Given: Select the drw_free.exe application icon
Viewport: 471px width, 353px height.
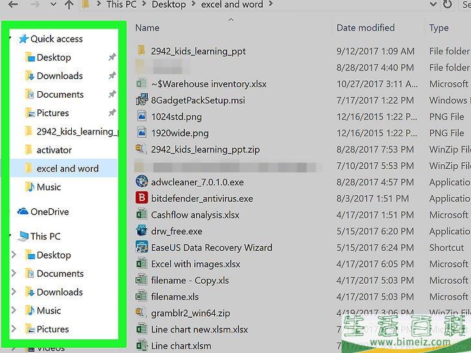Looking at the screenshot, I should pos(142,231).
